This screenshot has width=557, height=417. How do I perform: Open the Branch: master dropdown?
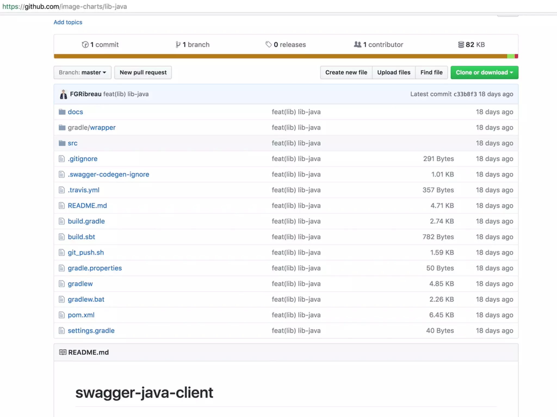(x=82, y=72)
